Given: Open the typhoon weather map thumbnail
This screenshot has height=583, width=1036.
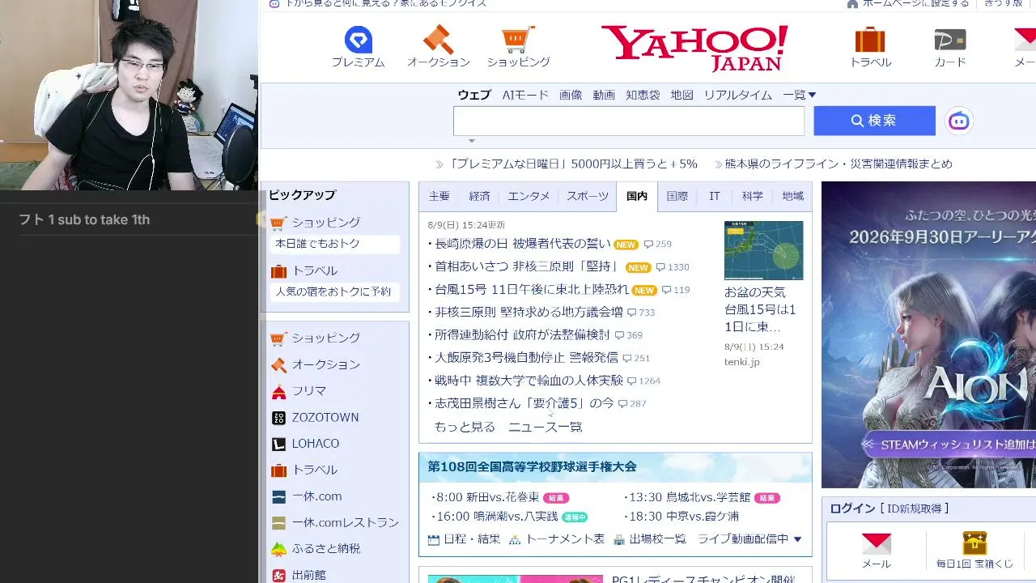Looking at the screenshot, I should tap(763, 251).
